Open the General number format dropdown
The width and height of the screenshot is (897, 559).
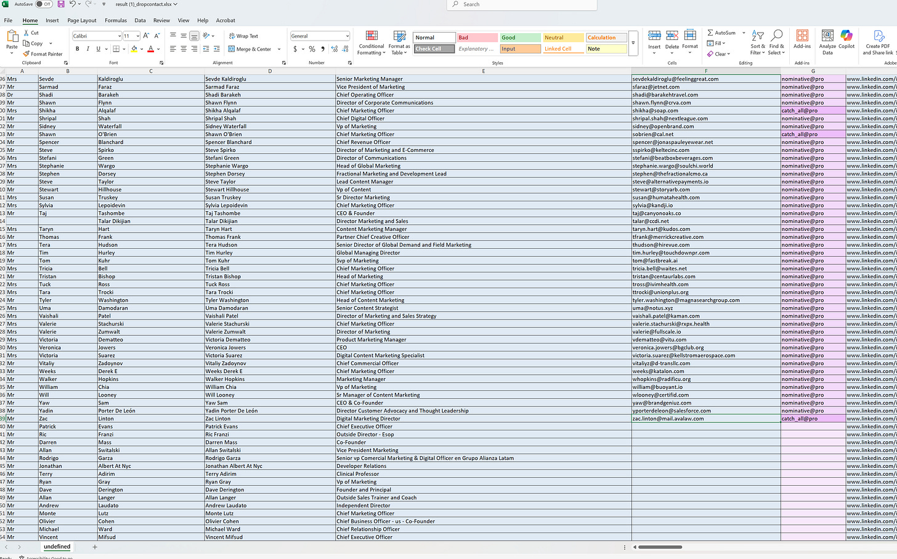click(x=347, y=36)
